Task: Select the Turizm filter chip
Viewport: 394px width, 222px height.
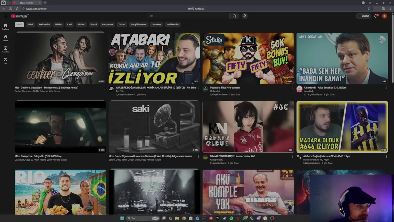Action: tap(122, 24)
